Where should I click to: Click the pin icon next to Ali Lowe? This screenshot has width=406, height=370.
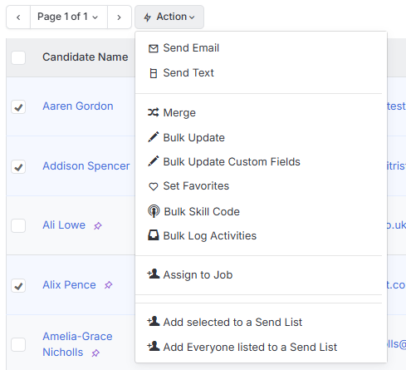click(x=98, y=226)
